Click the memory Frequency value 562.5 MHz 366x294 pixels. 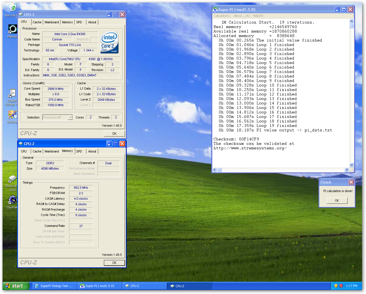coord(81,188)
